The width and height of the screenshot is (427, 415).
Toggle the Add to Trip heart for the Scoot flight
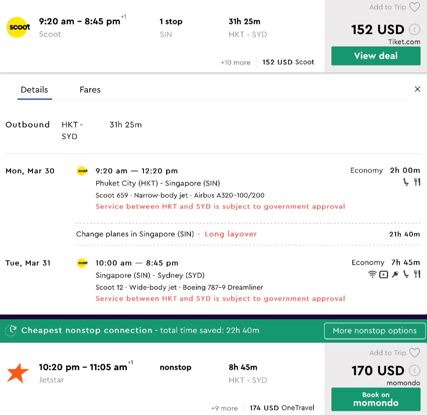coord(414,7)
